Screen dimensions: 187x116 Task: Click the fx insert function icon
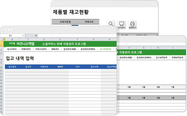click(x=36, y=35)
